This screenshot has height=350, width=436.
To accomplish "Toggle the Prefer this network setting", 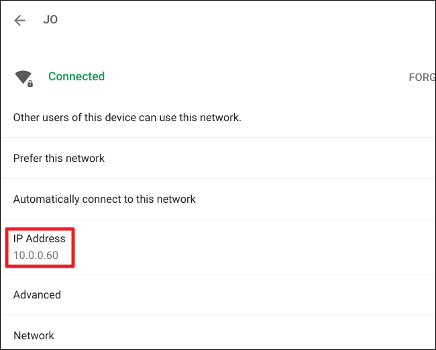I will pos(218,159).
